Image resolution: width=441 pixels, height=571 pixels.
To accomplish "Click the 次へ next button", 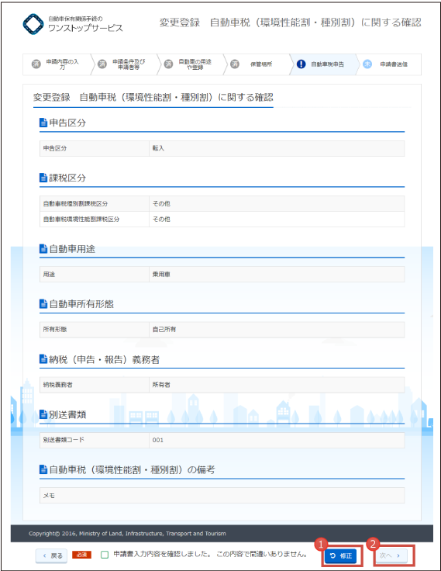I will (x=391, y=555).
